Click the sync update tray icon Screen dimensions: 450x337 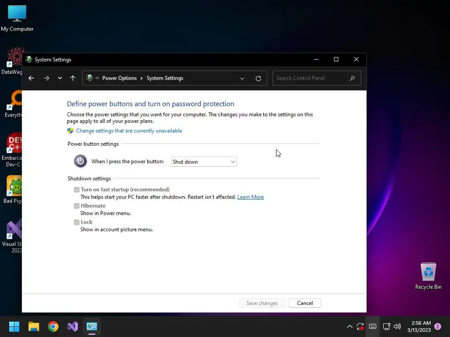360,326
